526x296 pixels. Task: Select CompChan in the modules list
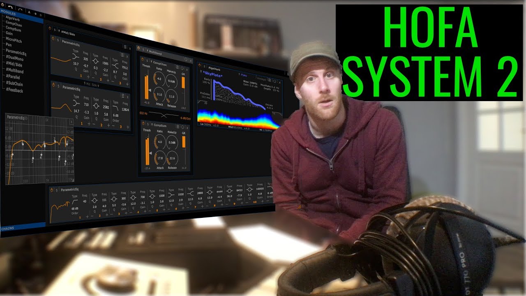click(14, 23)
